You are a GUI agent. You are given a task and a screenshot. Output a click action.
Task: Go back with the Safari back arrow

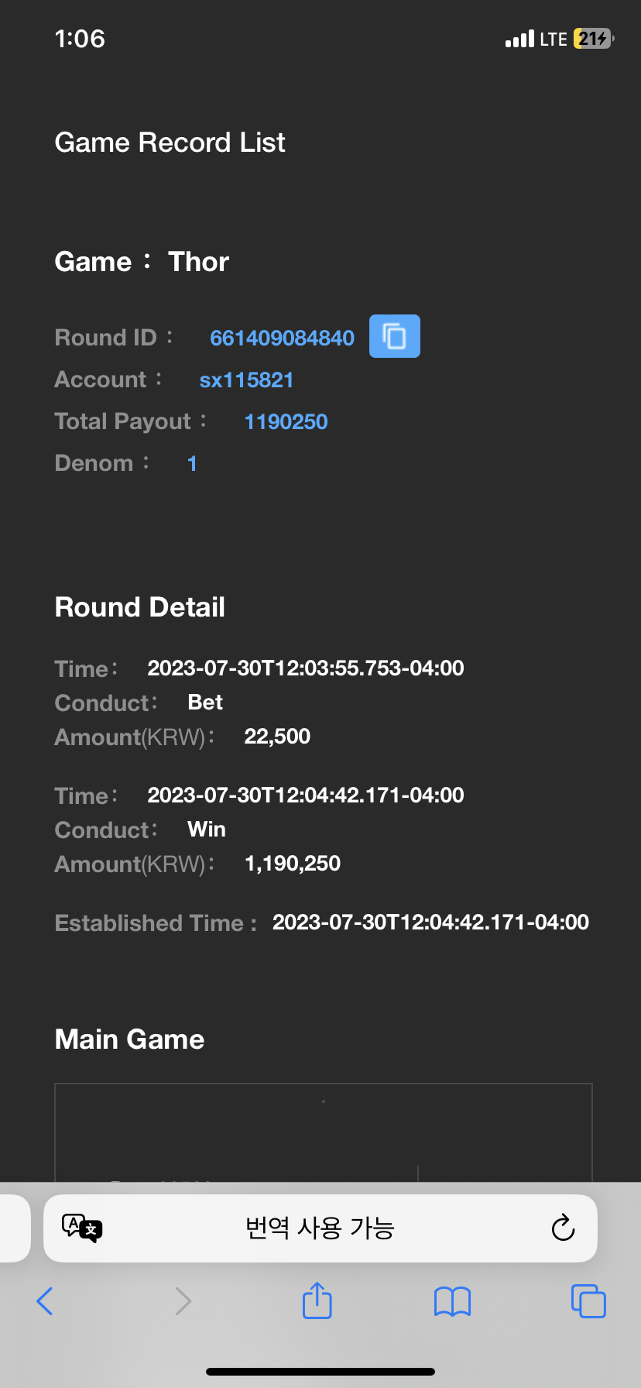click(45, 1301)
